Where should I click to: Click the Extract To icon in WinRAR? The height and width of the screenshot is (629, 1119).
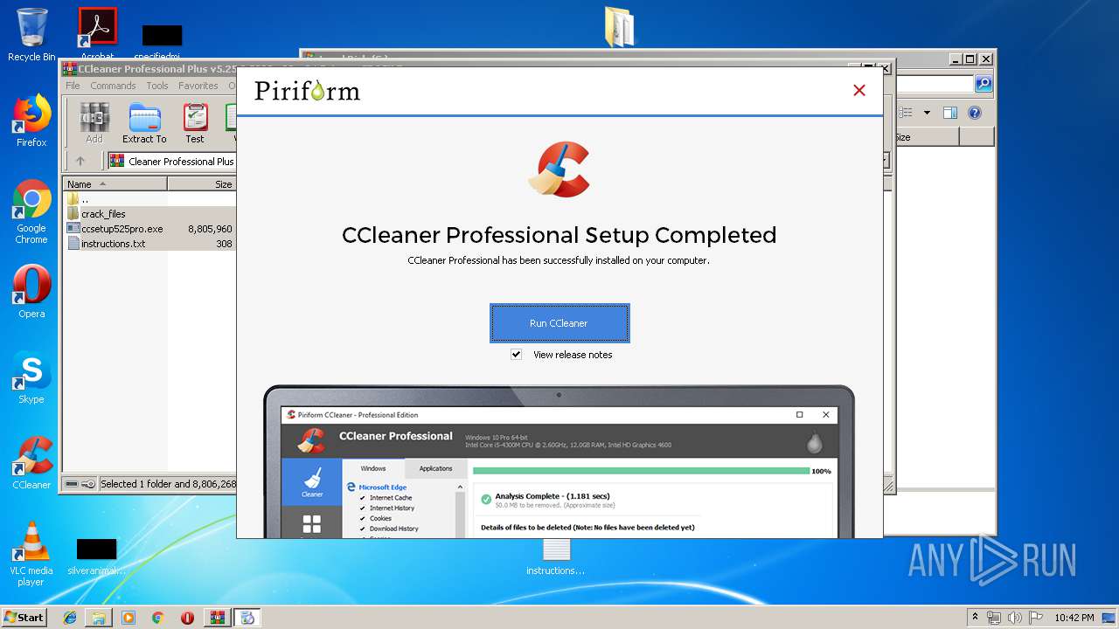point(144,123)
